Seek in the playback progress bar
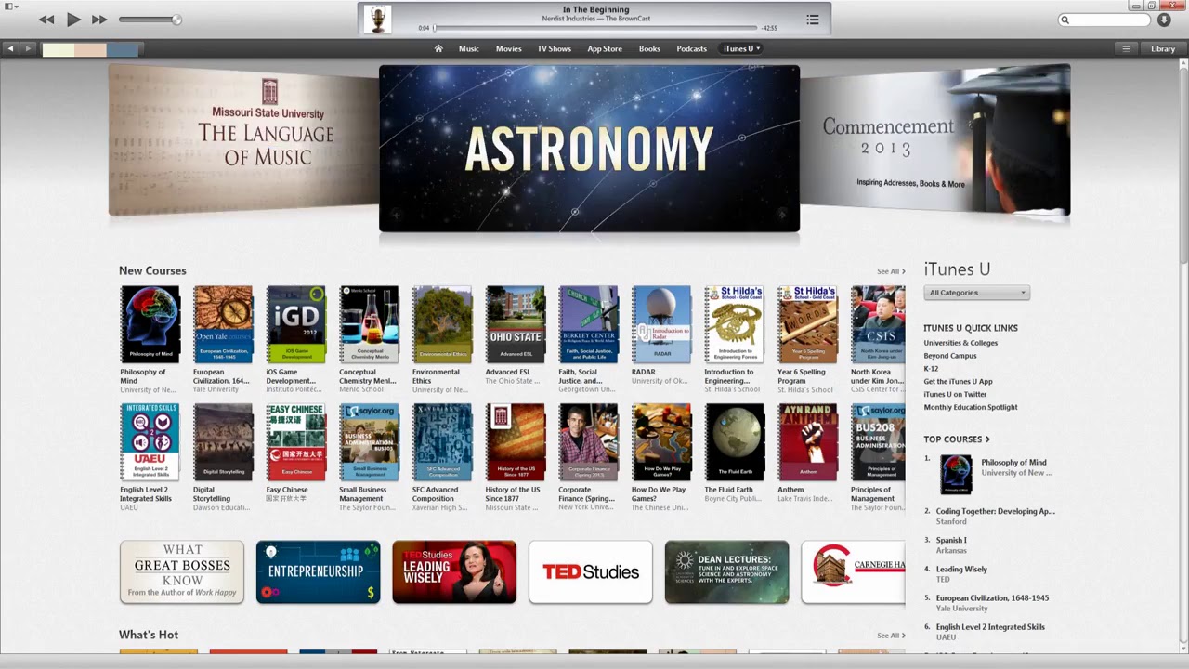The height and width of the screenshot is (669, 1189). (x=594, y=28)
